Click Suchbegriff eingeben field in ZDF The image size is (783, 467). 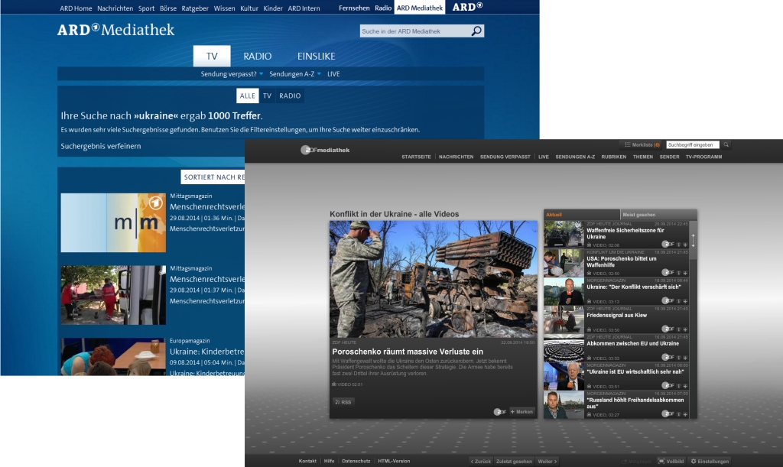(693, 144)
